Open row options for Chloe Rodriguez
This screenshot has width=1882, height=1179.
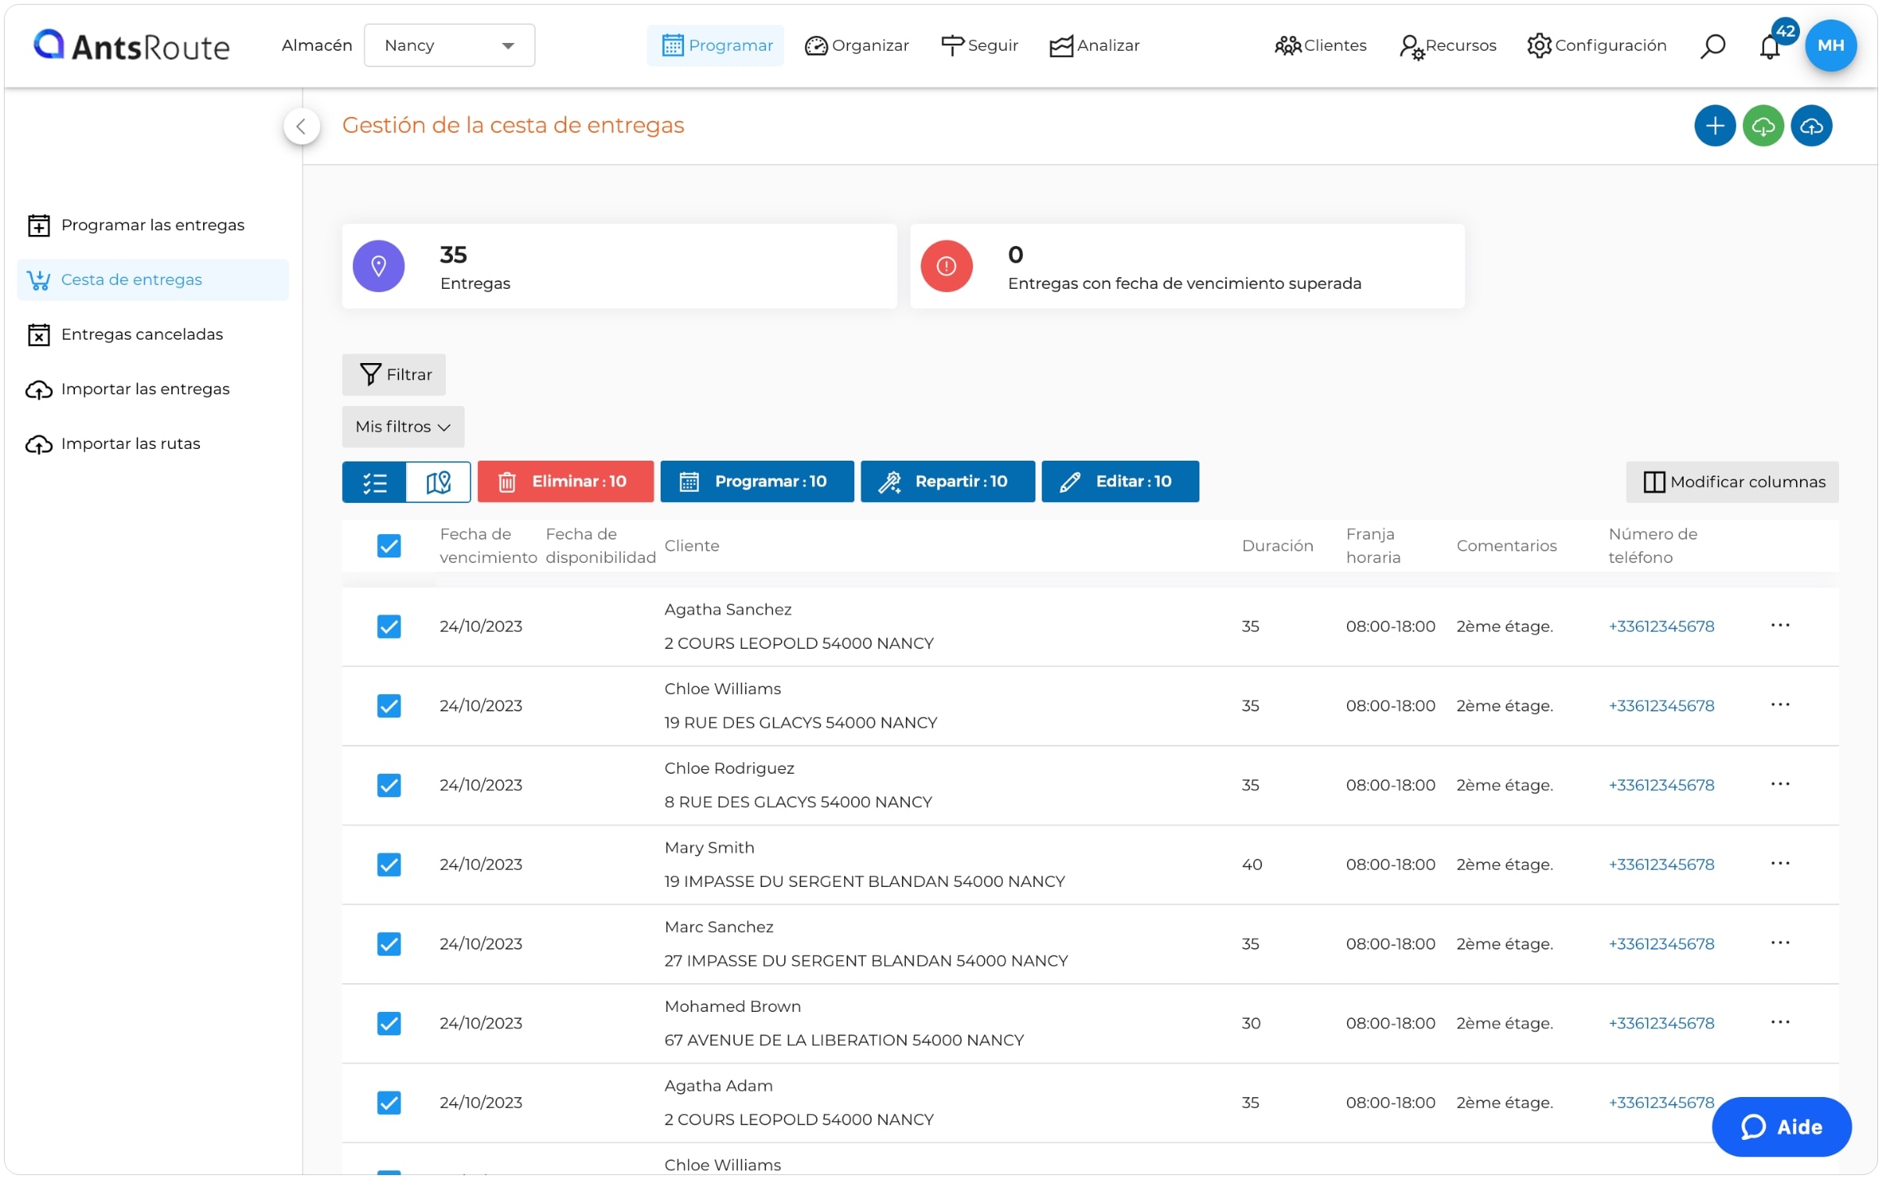pyautogui.click(x=1780, y=783)
